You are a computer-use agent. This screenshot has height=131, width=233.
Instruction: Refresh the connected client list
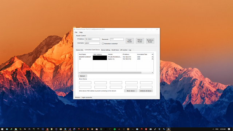[x=83, y=76]
